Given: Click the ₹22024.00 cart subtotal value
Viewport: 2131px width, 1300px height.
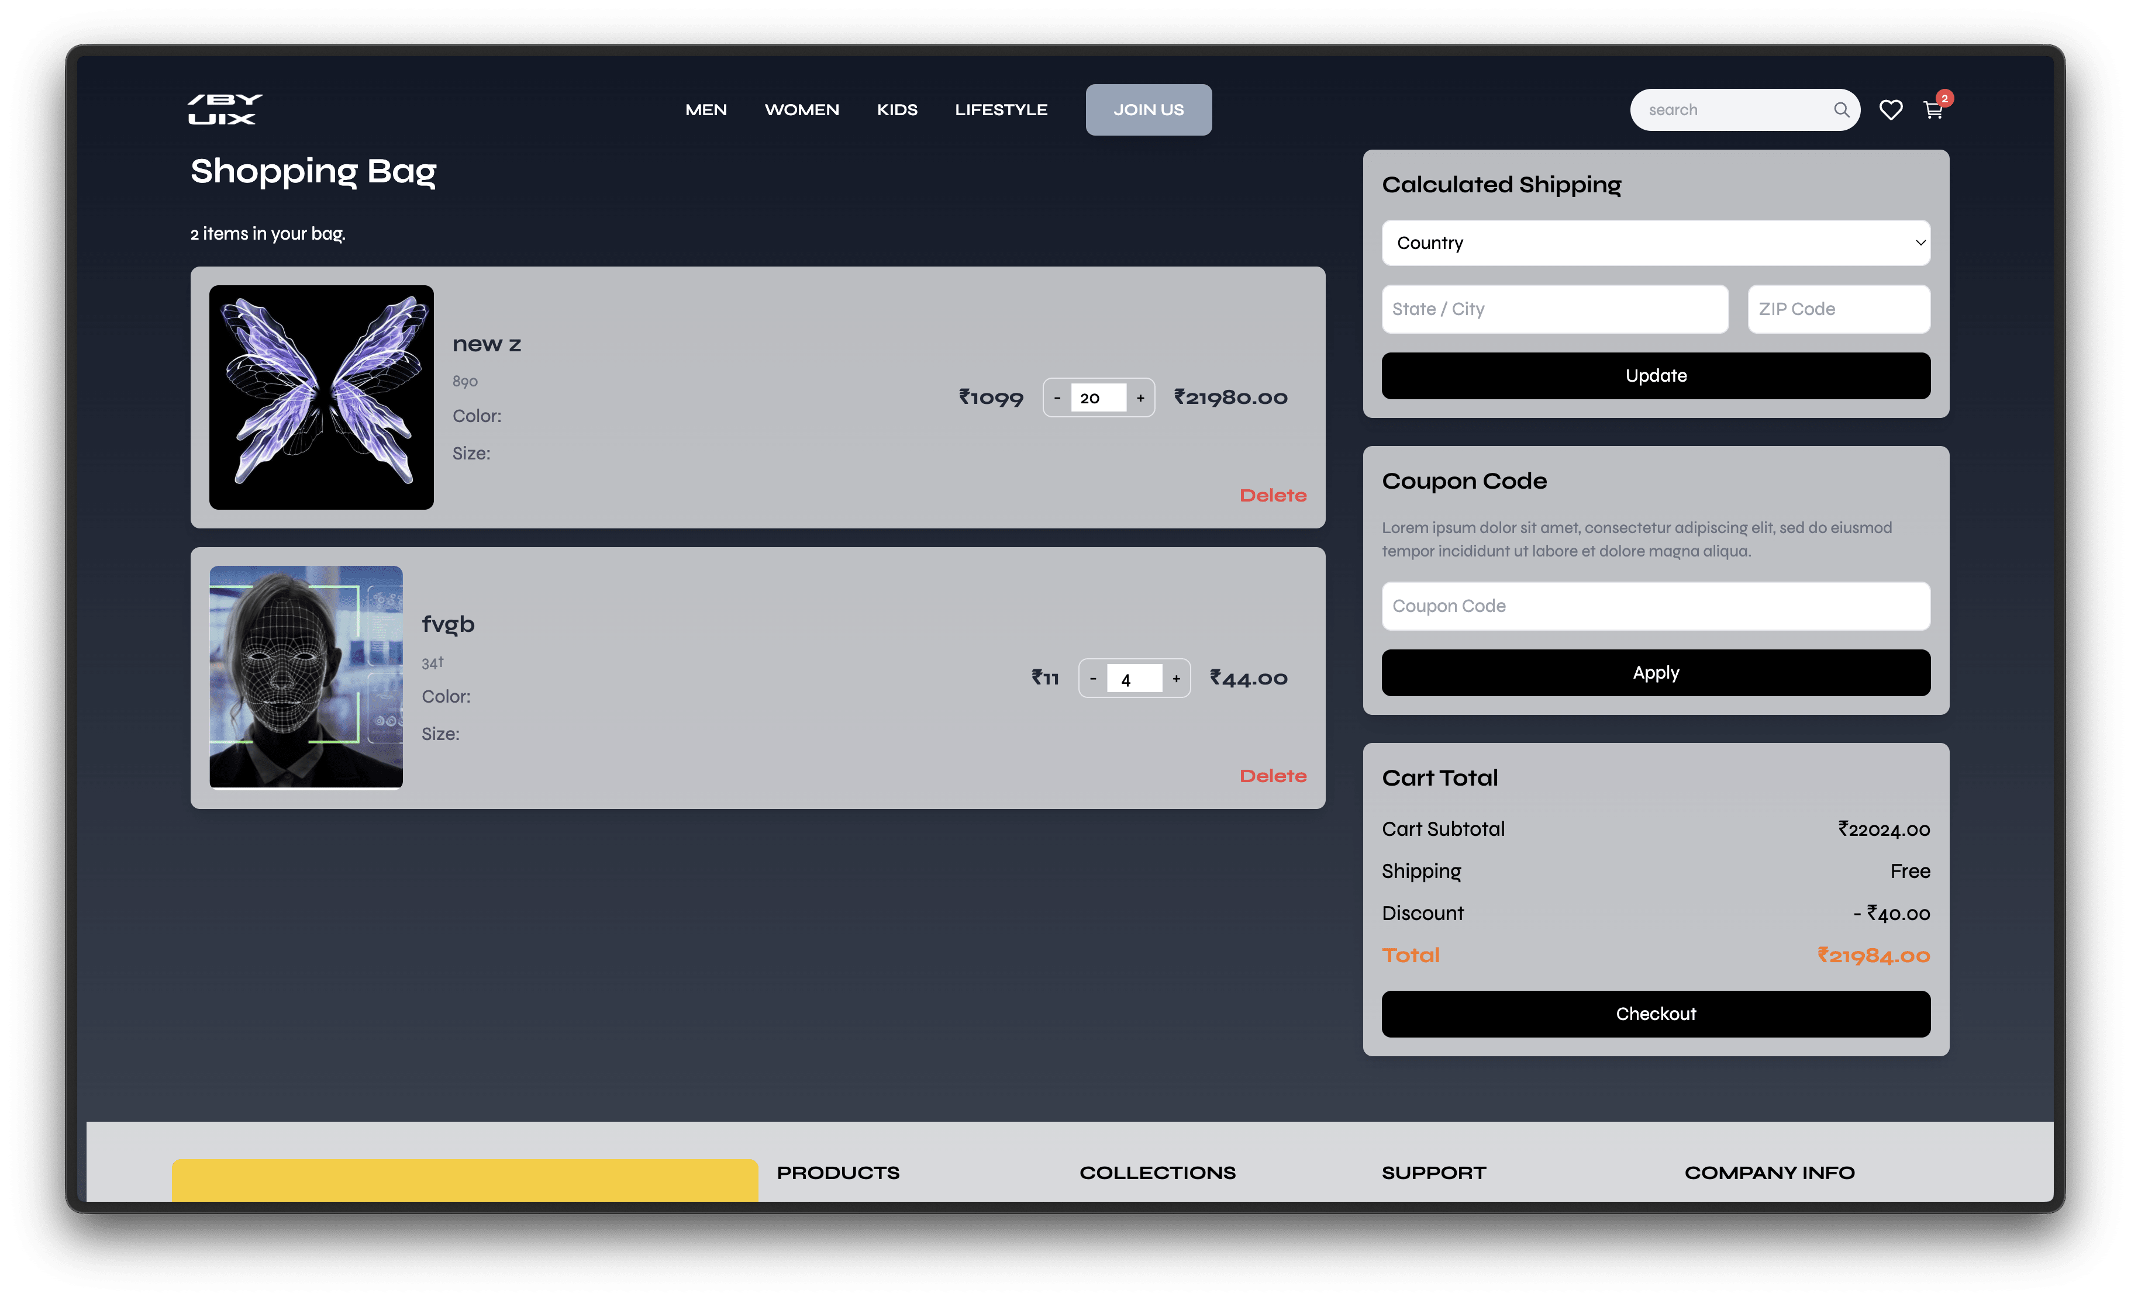Looking at the screenshot, I should 1884,830.
